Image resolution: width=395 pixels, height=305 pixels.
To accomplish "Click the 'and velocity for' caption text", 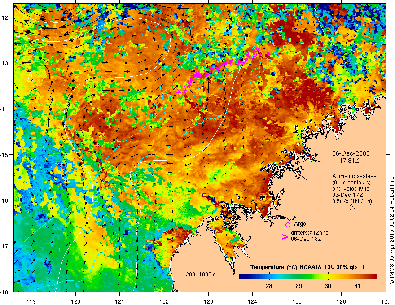I will (351, 189).
